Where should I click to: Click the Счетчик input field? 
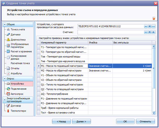coord(111,32)
